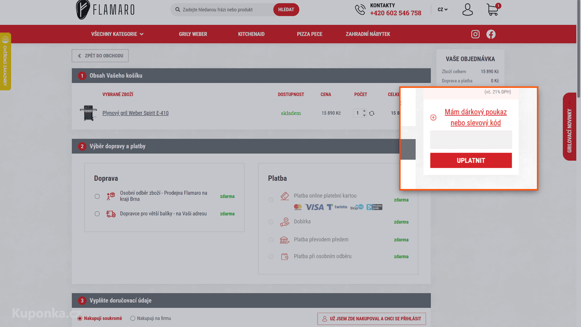Open the Ověřeno zákazníky side badge
The image size is (581, 327).
5,61
